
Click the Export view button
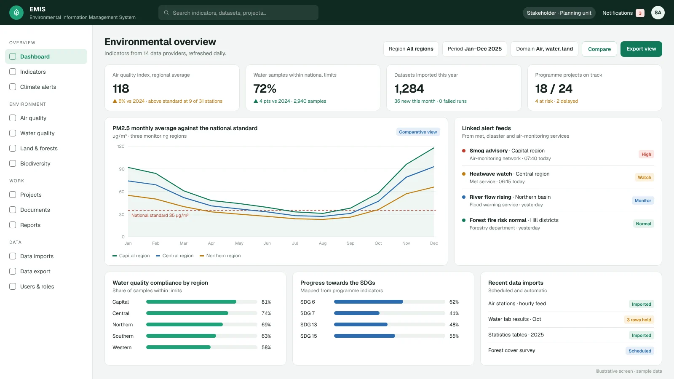(x=641, y=49)
